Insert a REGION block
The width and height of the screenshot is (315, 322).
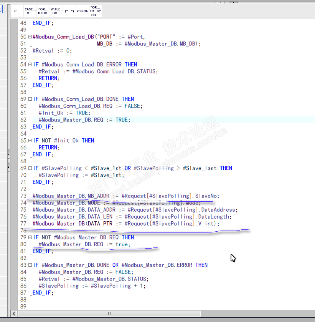82,11
